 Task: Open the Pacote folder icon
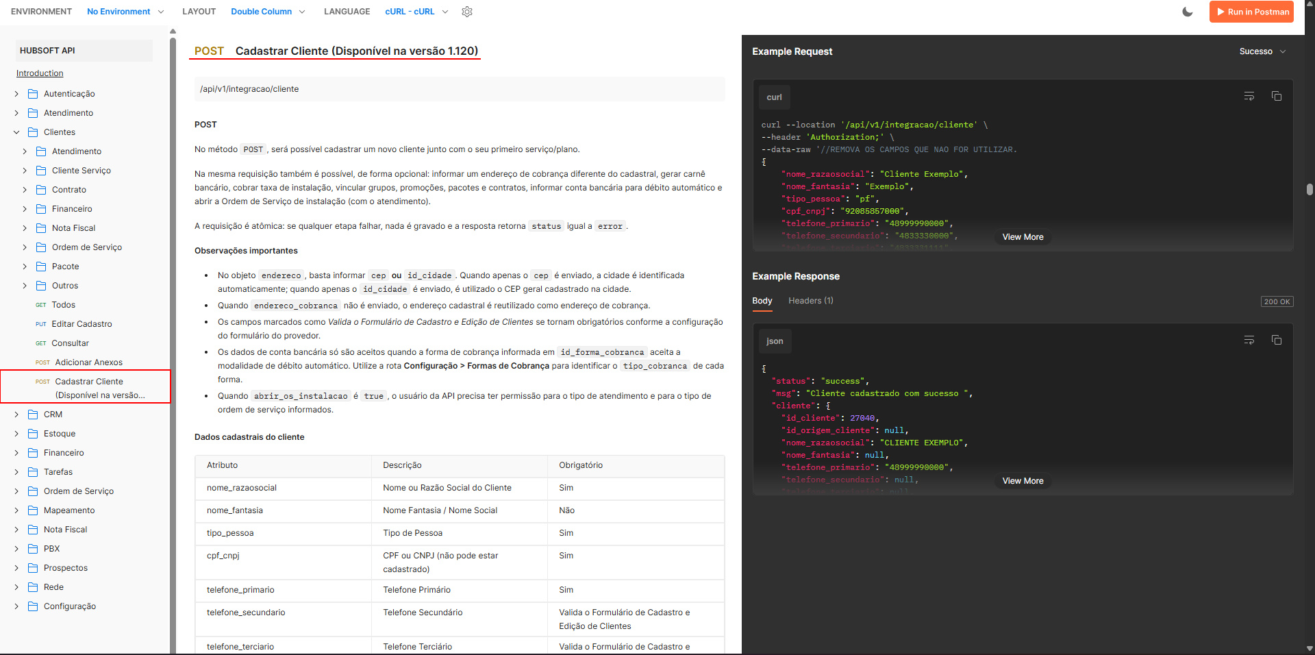(x=41, y=267)
